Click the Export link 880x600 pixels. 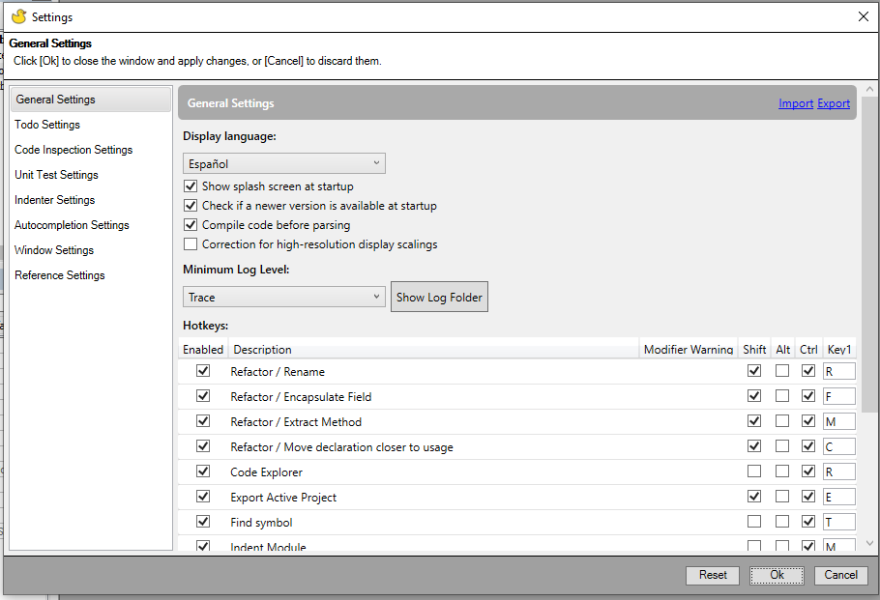click(834, 103)
